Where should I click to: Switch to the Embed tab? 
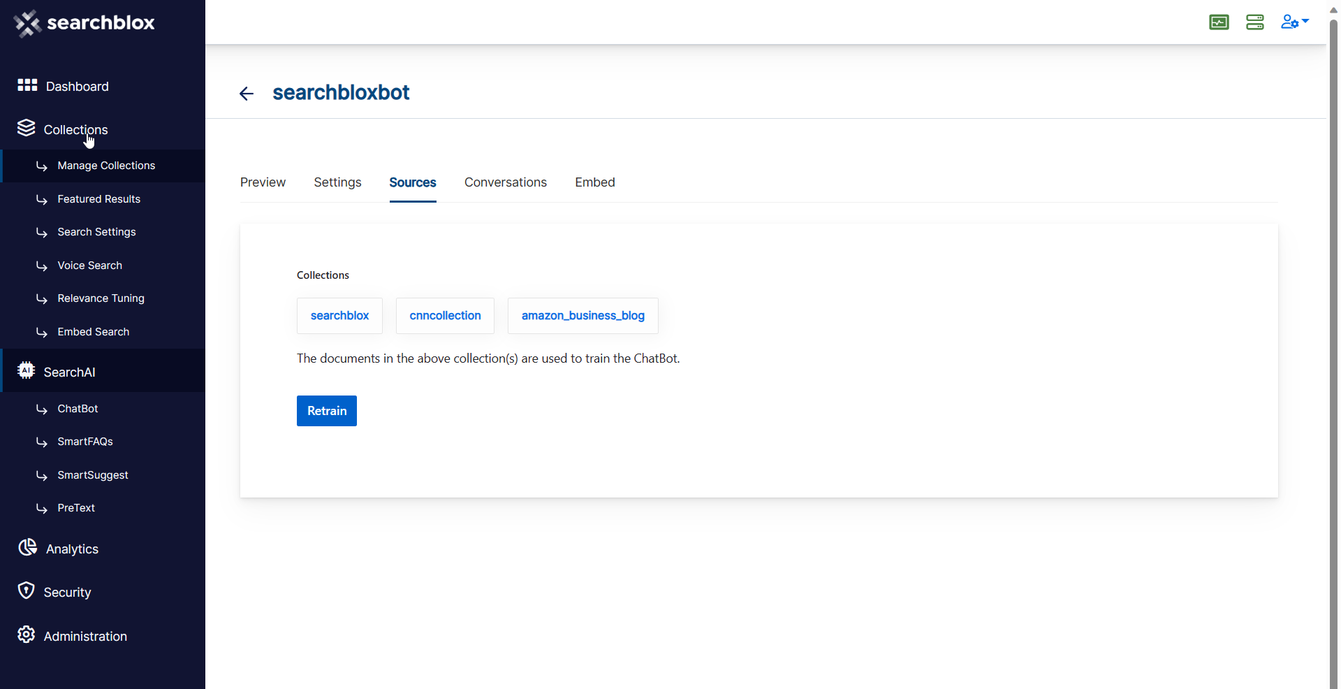click(x=595, y=182)
